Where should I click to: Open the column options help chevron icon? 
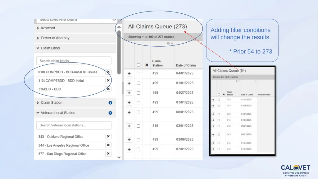170,43
